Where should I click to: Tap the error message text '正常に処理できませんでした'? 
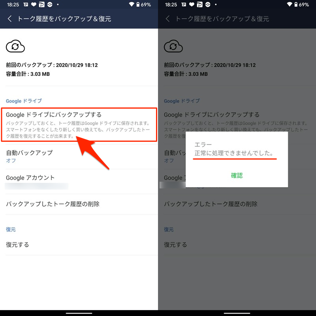coord(234,153)
